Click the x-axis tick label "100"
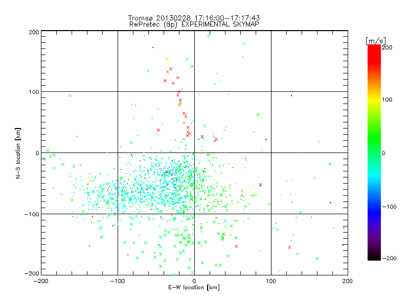409x306 pixels. click(271, 281)
